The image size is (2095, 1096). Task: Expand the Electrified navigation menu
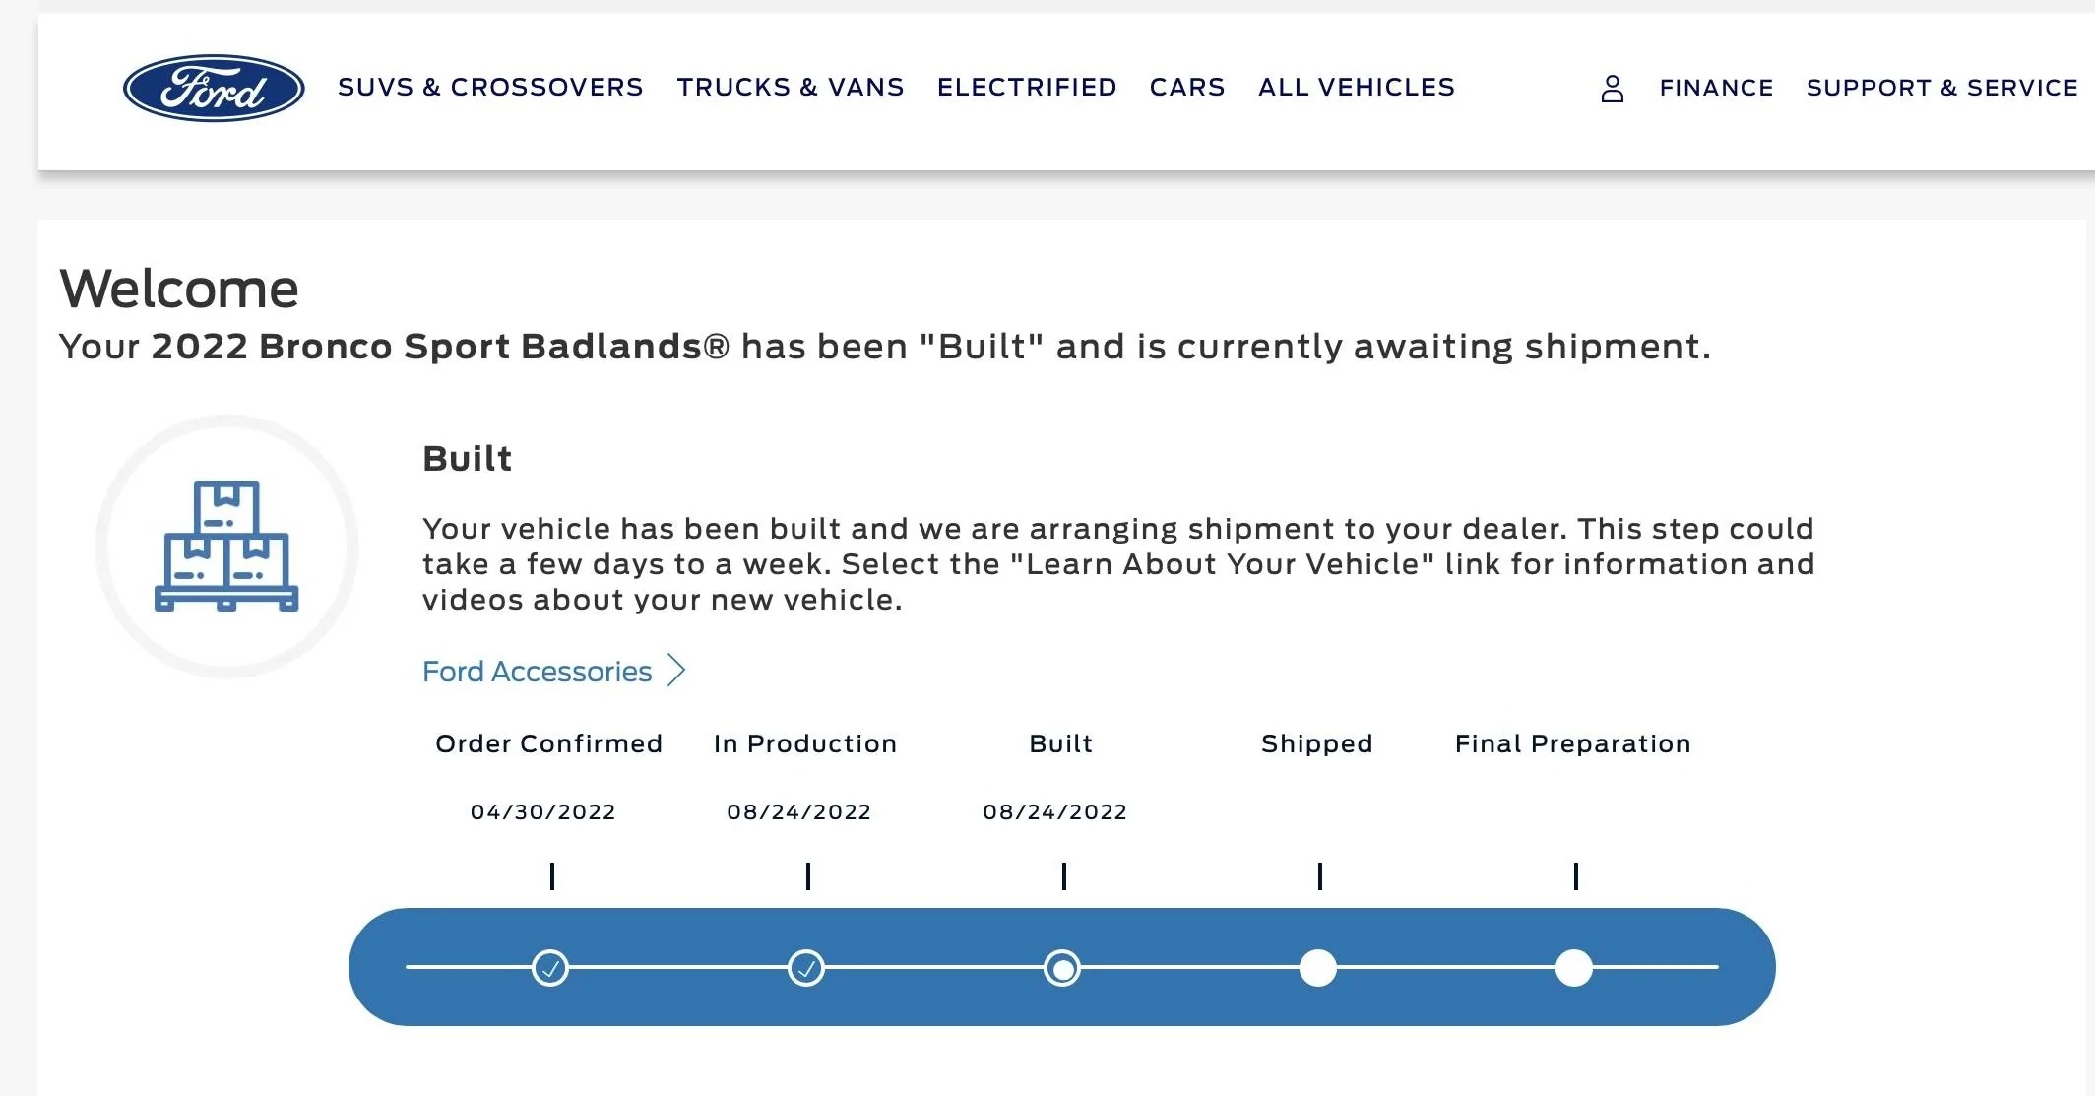pos(1027,88)
